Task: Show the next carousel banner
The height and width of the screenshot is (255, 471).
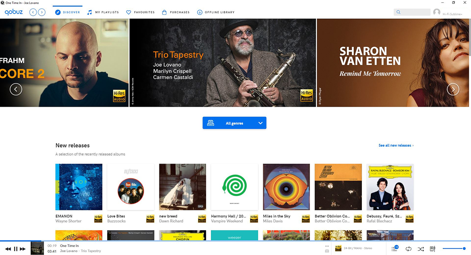Action: point(453,89)
